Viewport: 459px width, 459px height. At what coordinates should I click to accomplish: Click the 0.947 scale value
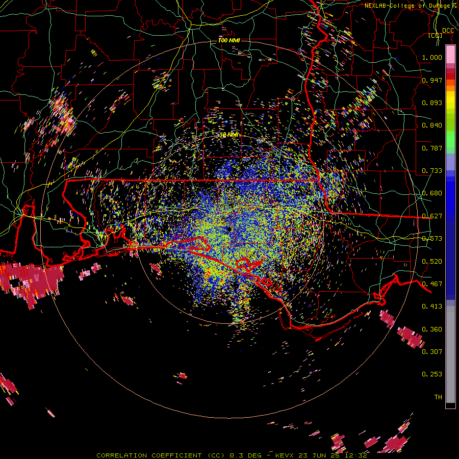pos(432,80)
